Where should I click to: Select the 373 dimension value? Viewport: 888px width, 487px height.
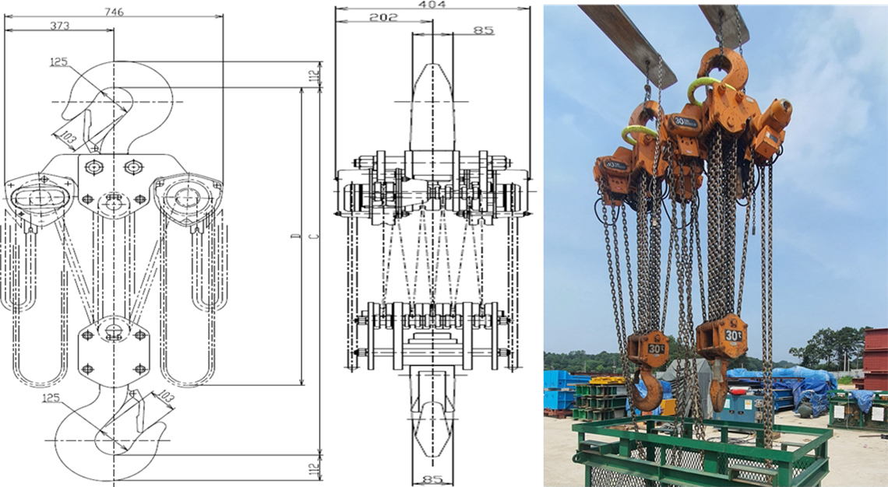click(60, 26)
